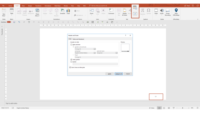
Task: Uncheck the Slide number checkbox
Action: pos(71,60)
